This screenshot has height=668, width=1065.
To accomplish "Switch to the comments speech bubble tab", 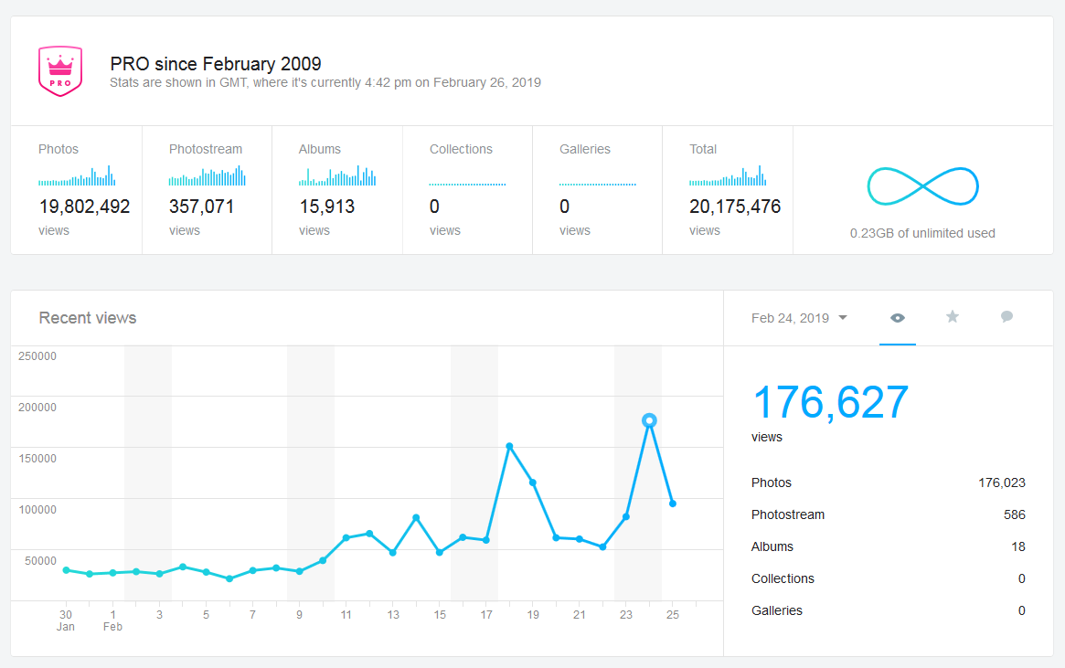I will (1006, 317).
